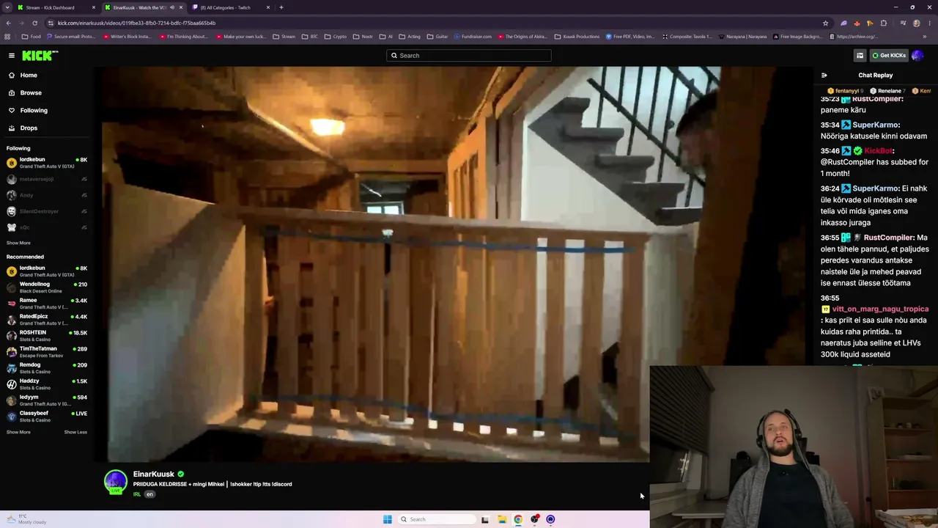Click the address bar URL
Image resolution: width=938 pixels, height=528 pixels.
(x=136, y=23)
